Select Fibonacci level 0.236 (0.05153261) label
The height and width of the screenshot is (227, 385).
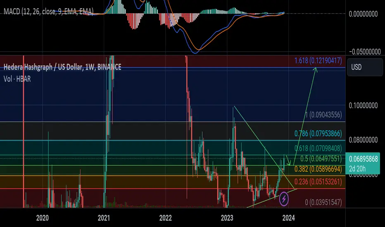[x=318, y=182]
